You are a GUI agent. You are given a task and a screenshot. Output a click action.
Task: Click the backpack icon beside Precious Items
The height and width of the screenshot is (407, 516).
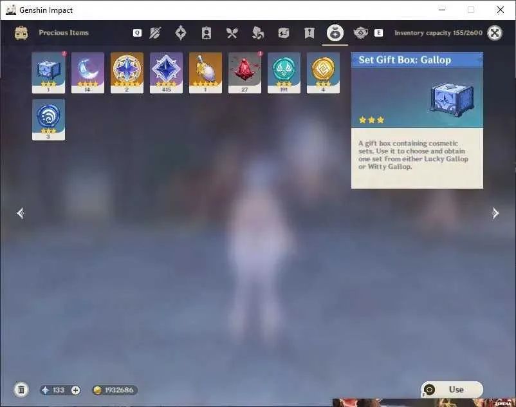pyautogui.click(x=21, y=33)
